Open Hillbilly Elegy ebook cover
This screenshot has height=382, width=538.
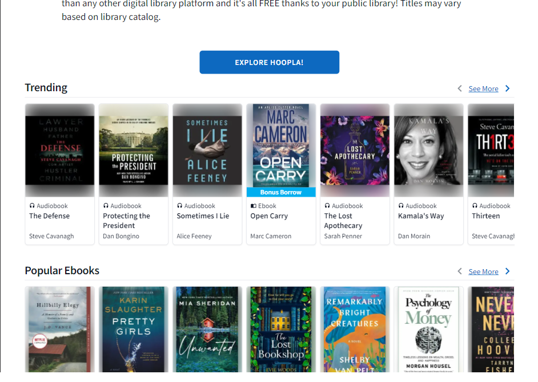(60, 329)
